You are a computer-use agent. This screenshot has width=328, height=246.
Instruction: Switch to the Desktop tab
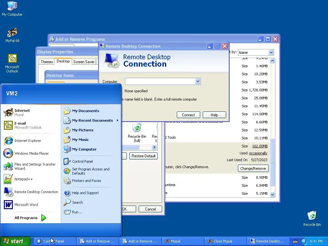tap(63, 61)
